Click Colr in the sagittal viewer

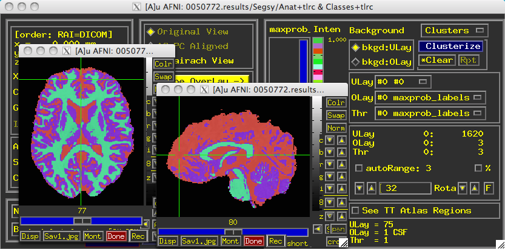(336, 103)
